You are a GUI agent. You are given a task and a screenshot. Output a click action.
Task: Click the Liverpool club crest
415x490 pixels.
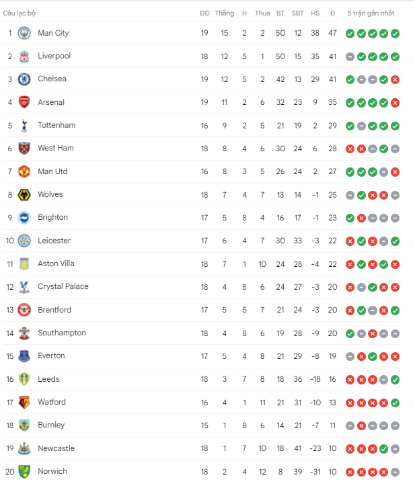[24, 56]
